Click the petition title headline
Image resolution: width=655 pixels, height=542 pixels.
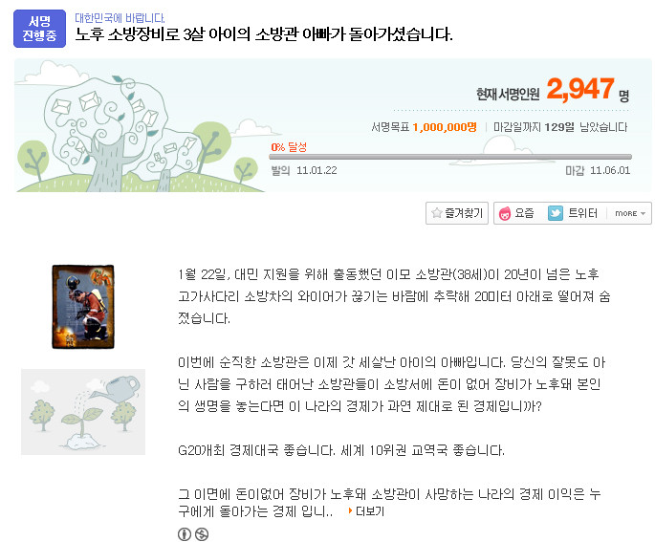(264, 34)
